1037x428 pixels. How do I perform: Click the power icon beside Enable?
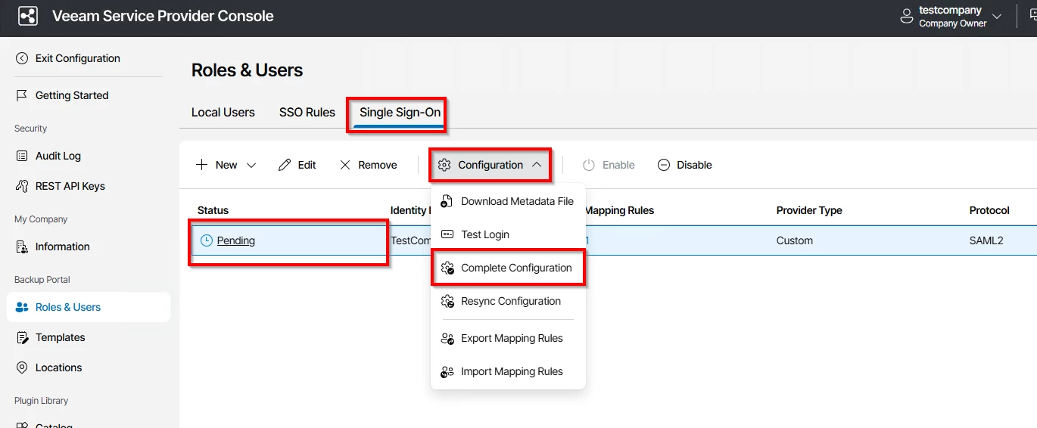pyautogui.click(x=589, y=165)
